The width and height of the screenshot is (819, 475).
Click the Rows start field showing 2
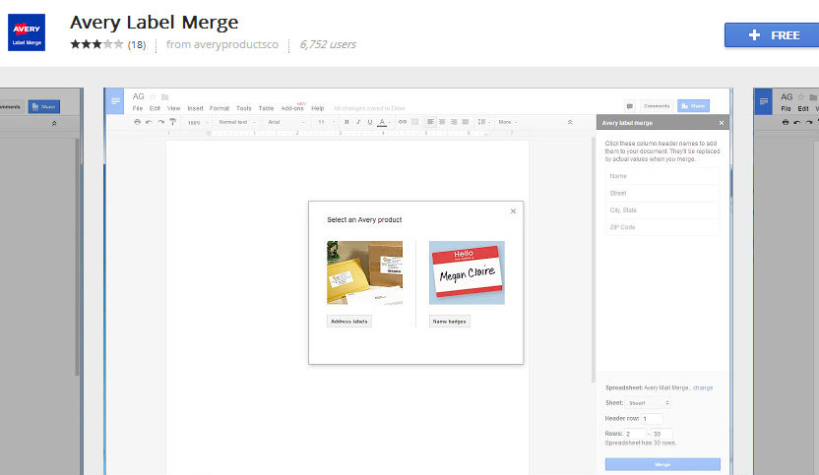click(x=635, y=434)
